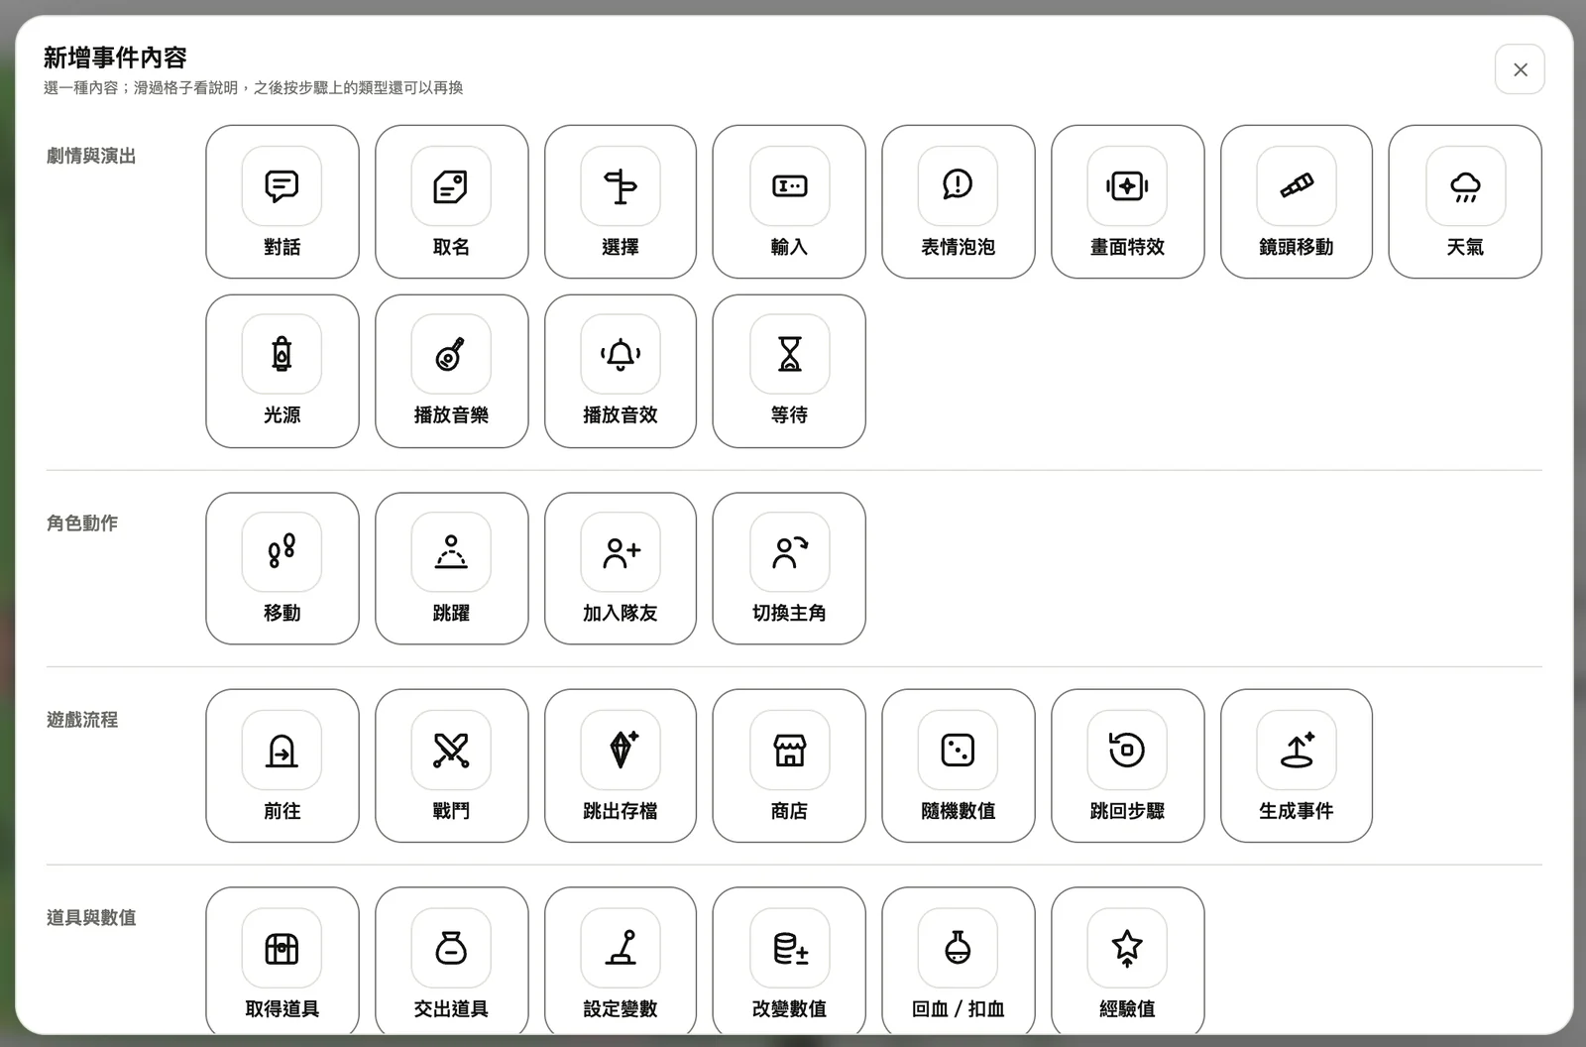Select the 戰鬥 crossed swords battle
Viewport: 1586px width, 1047px height.
[x=451, y=766]
